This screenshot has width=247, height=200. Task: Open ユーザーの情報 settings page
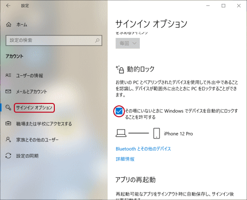[x=30, y=75]
